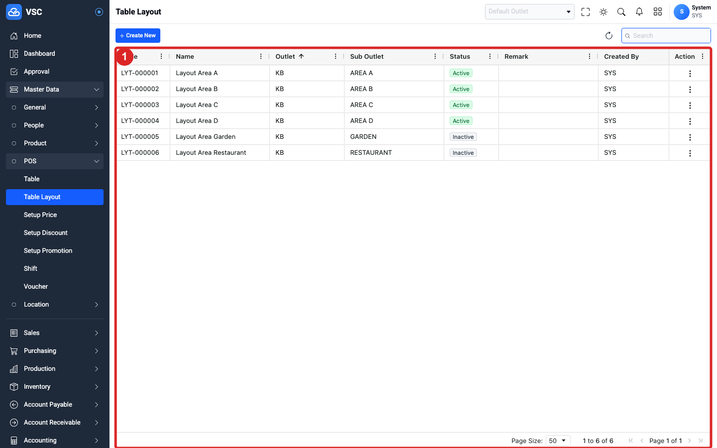Open the Setup Price page
The height and width of the screenshot is (448, 717).
pyautogui.click(x=55, y=215)
